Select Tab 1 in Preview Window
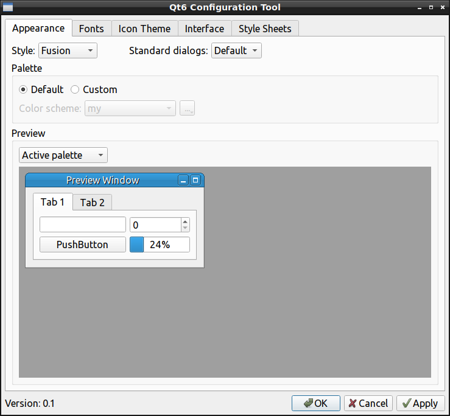Viewport: 450px width, 416px height. coord(53,202)
